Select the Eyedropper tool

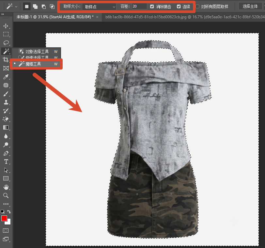point(6,77)
